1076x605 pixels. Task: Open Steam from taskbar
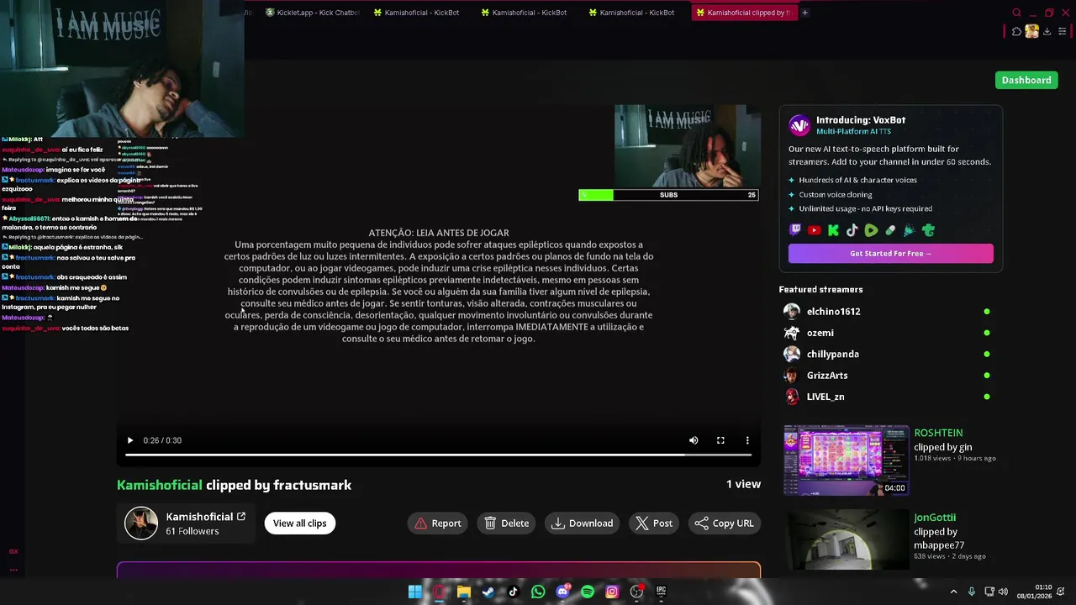pos(488,592)
